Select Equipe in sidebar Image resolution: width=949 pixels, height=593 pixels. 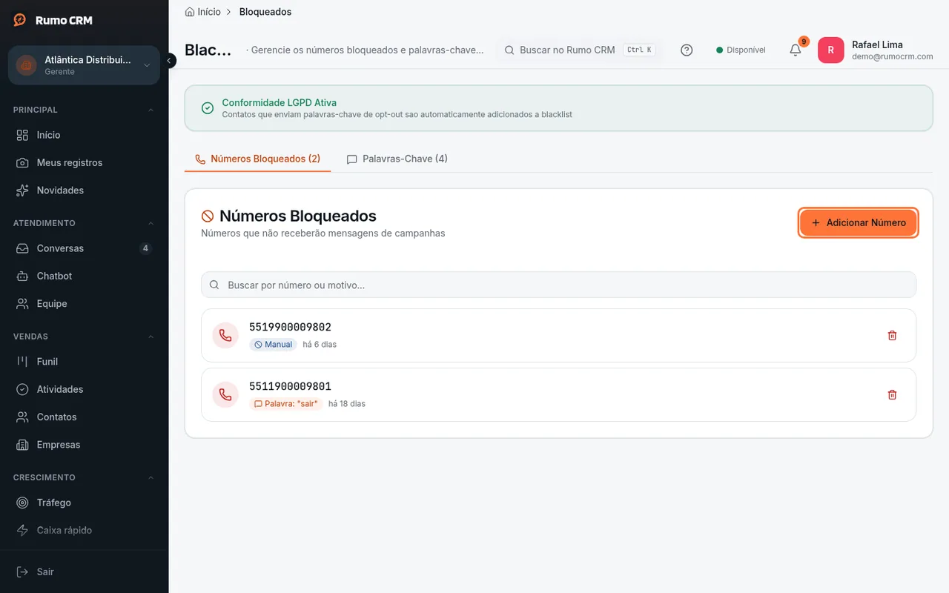coord(84,304)
